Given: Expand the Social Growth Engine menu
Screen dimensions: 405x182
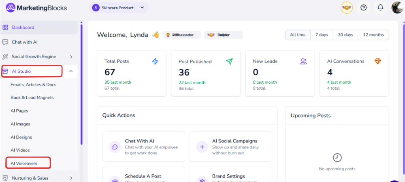Looking at the screenshot, I should (x=71, y=57).
